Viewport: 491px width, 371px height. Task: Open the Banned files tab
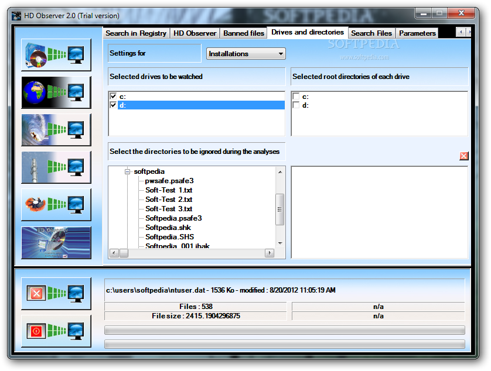244,33
